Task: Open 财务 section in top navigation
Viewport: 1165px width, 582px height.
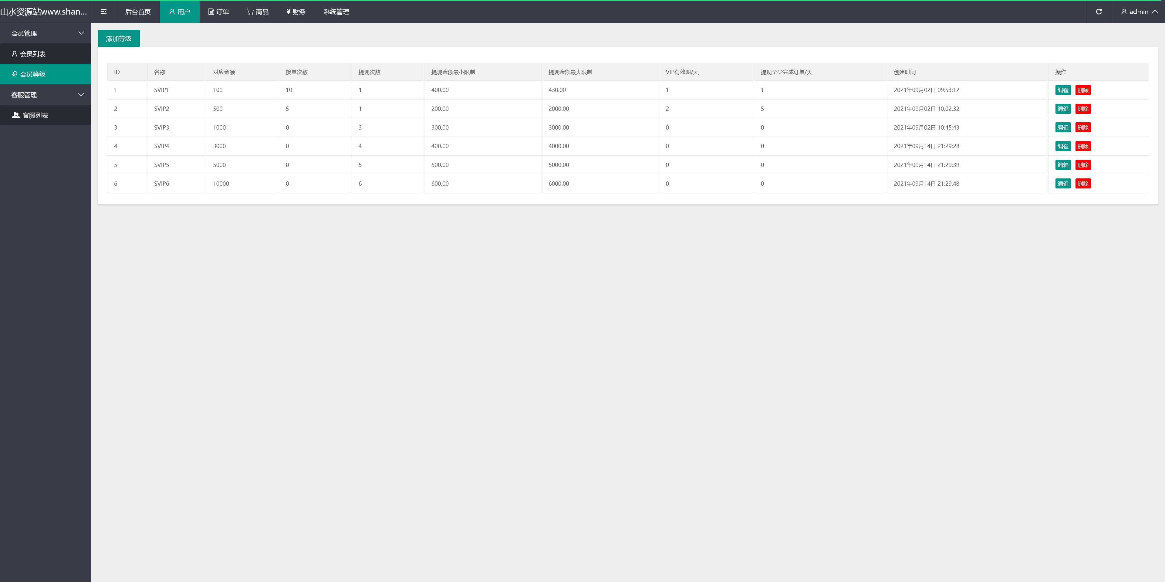Action: (296, 12)
